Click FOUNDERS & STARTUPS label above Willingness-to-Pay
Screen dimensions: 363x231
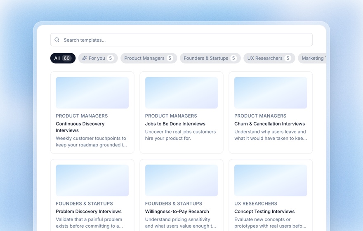point(174,203)
